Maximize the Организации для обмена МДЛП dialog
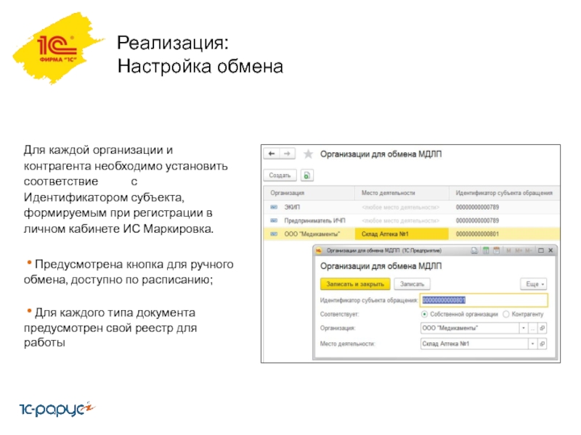 [x=540, y=251]
